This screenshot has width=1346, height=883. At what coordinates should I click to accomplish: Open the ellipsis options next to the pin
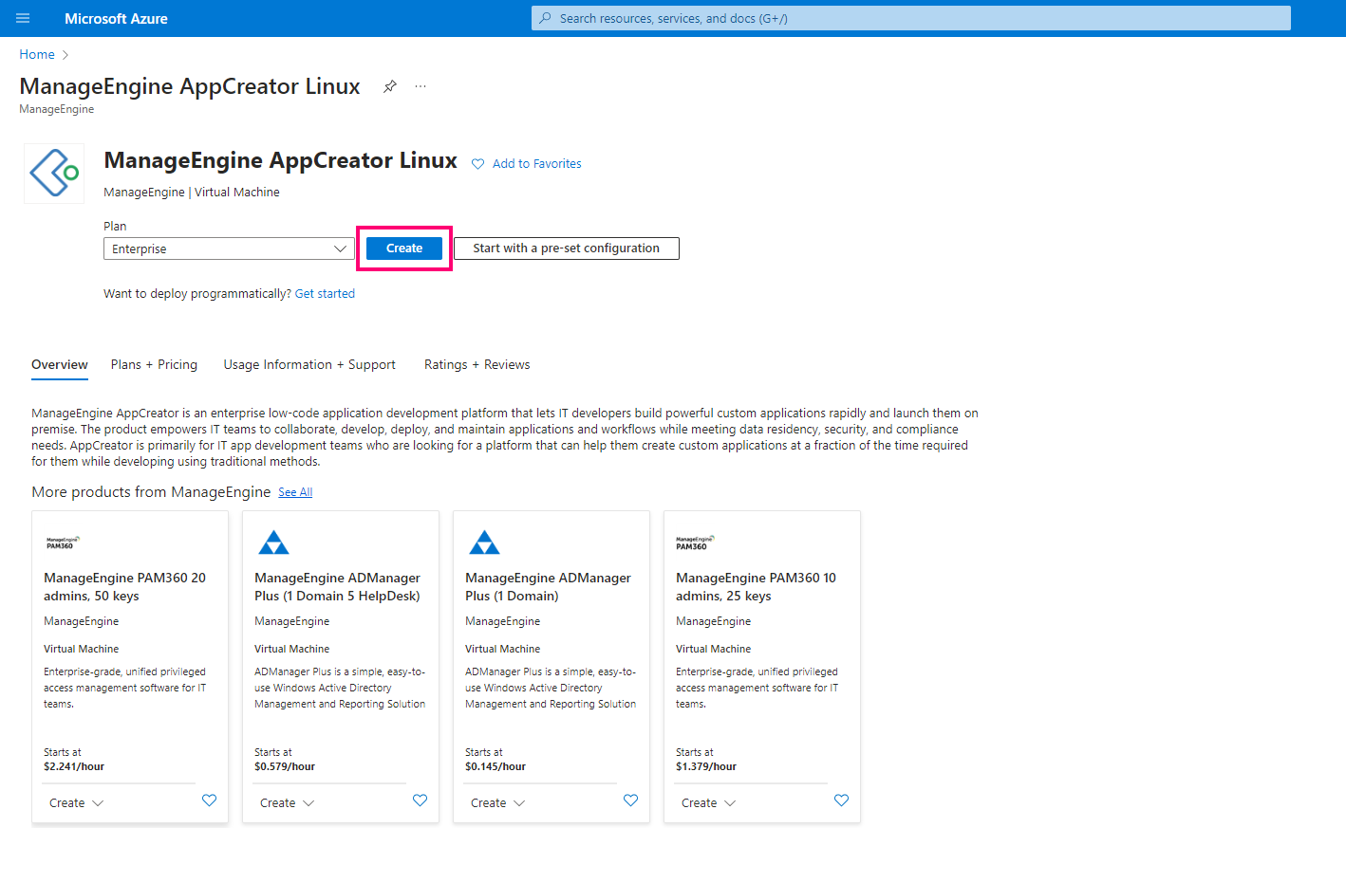pyautogui.click(x=420, y=85)
